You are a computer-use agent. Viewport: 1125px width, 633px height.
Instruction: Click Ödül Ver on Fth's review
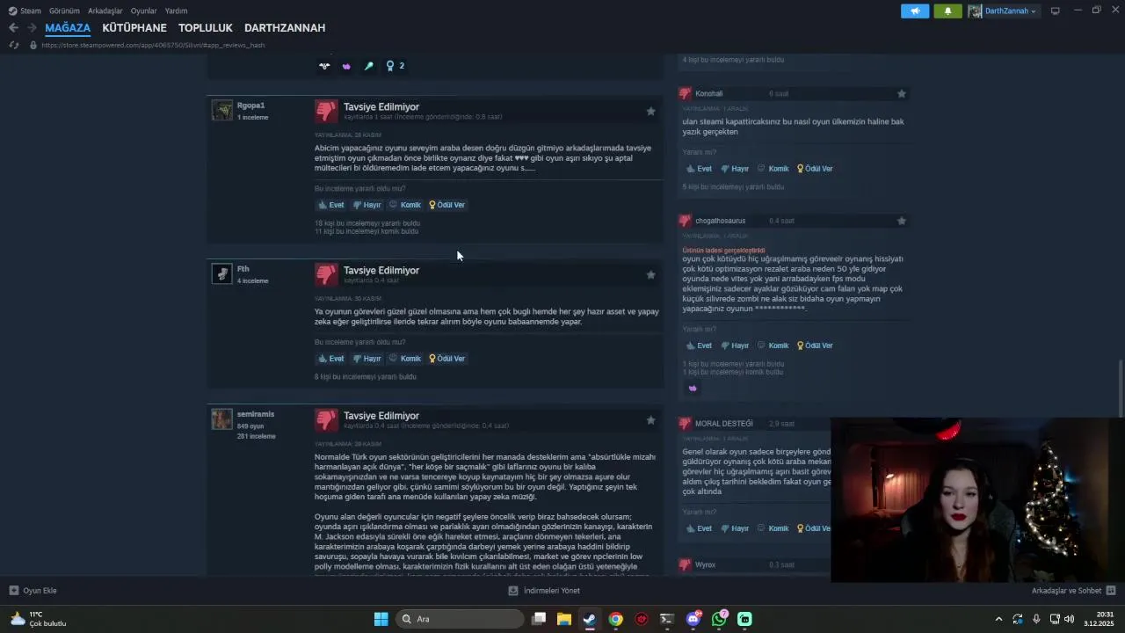(447, 359)
